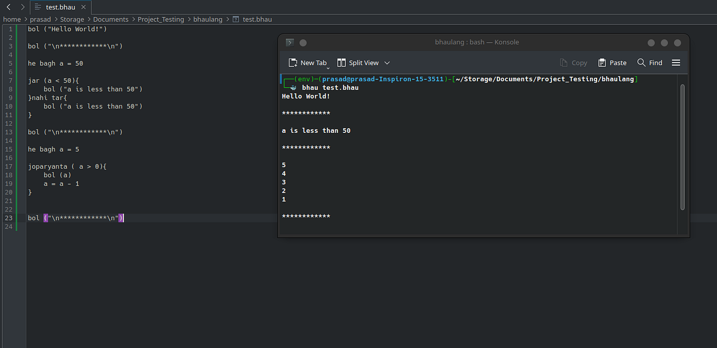The height and width of the screenshot is (348, 717).
Task: Click the Paste icon in Konsole toolbar
Action: [601, 62]
